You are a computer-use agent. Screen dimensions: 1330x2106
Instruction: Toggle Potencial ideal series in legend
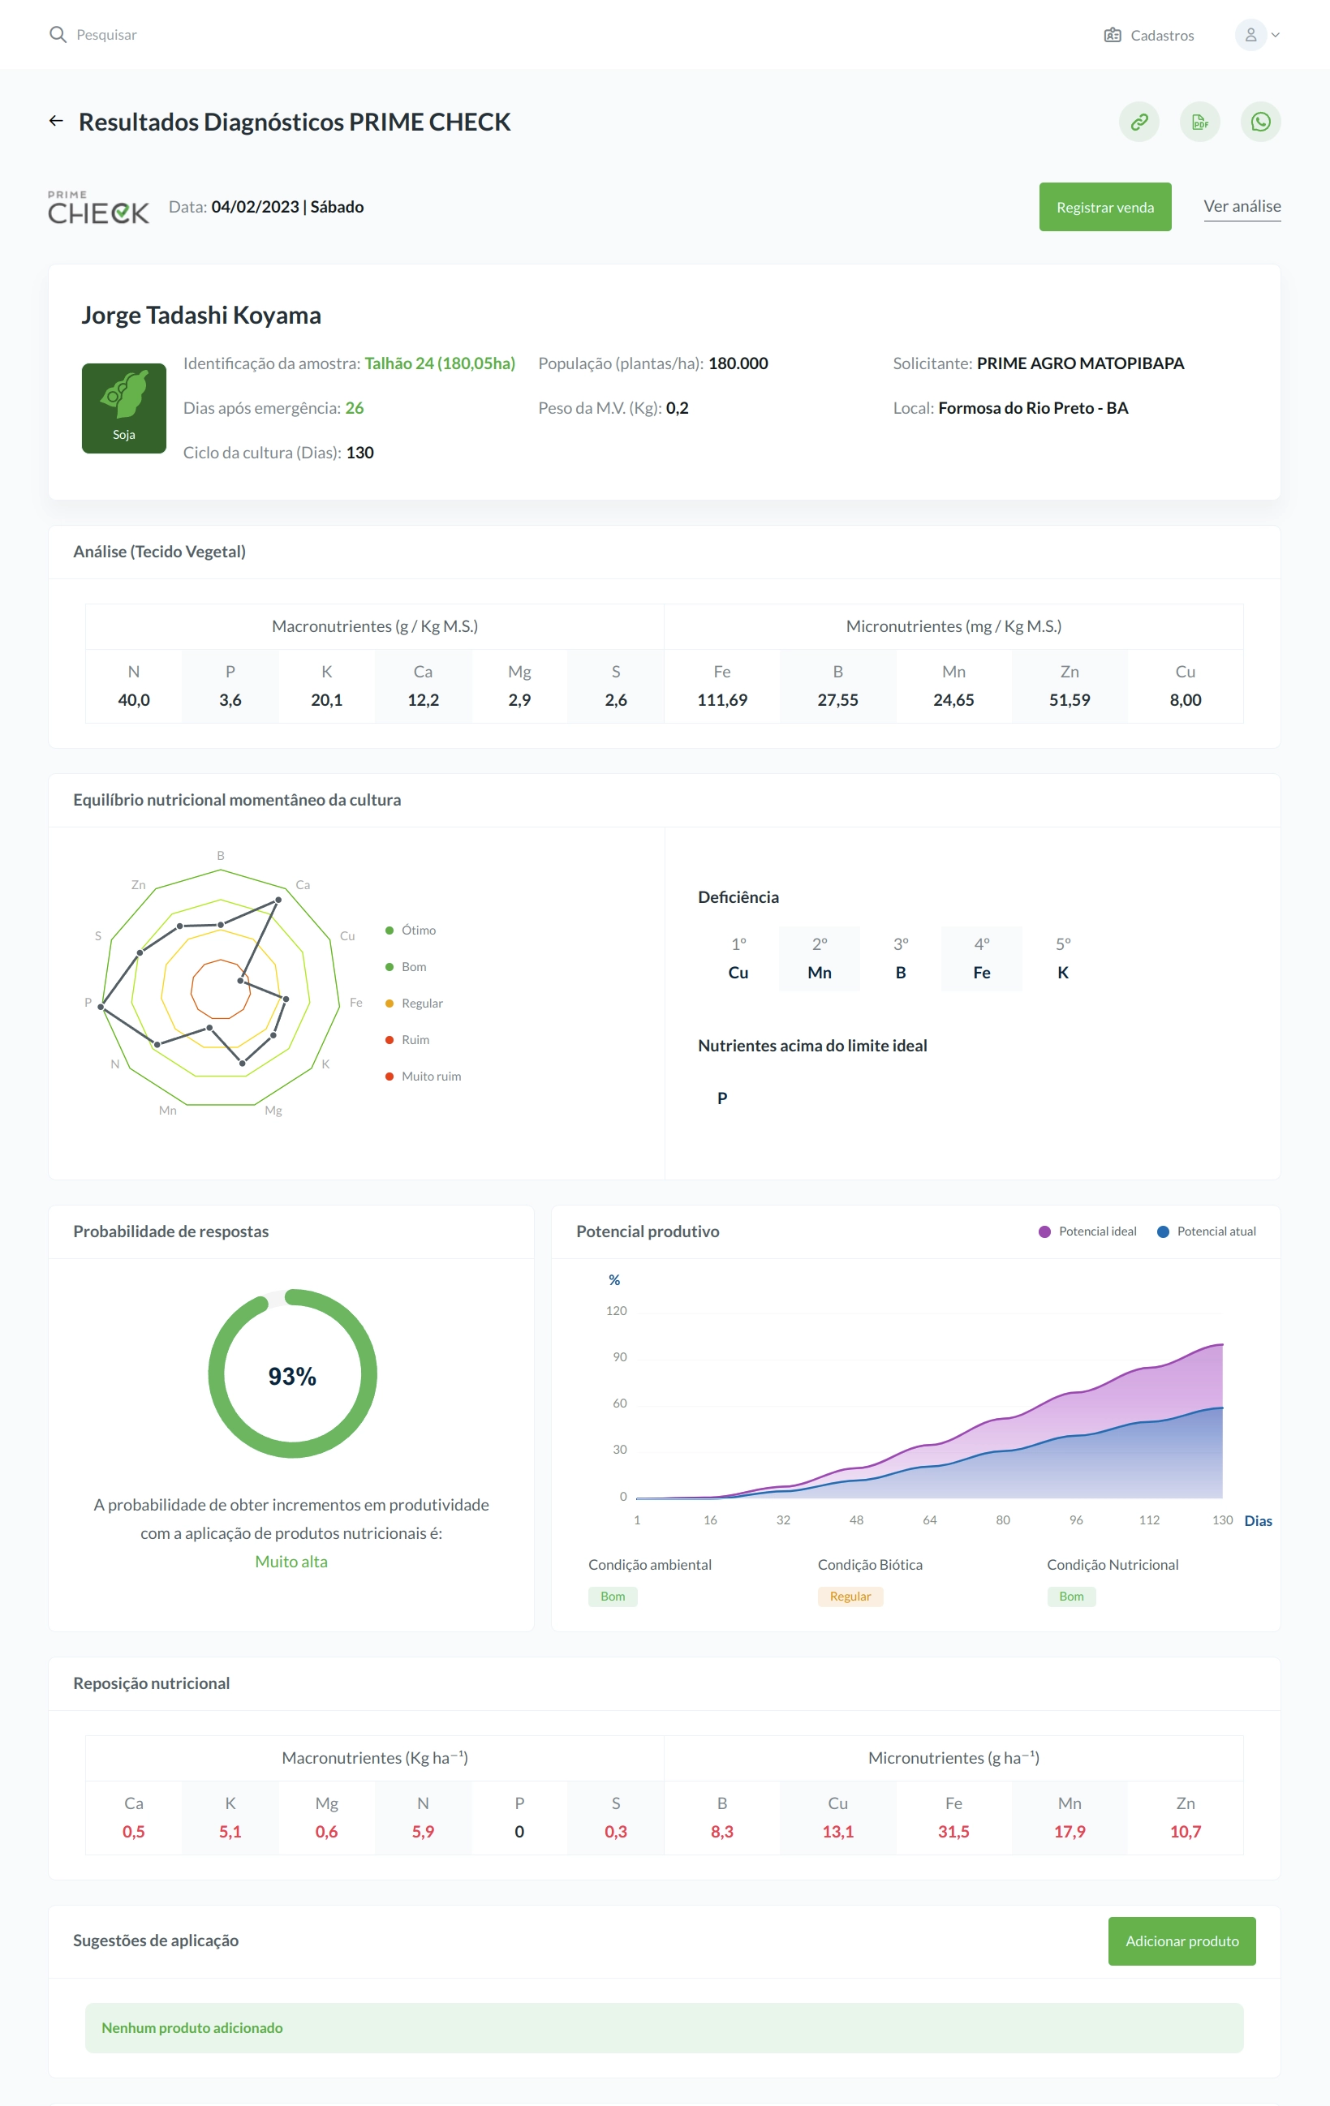pos(1087,1231)
